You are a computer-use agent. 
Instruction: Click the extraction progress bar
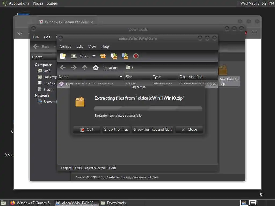[x=148, y=108]
